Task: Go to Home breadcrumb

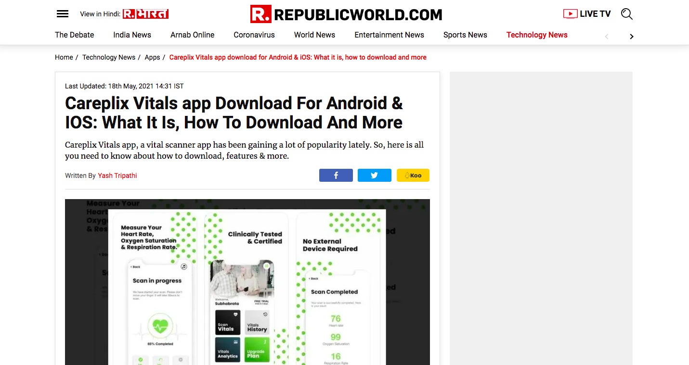Action: click(64, 57)
